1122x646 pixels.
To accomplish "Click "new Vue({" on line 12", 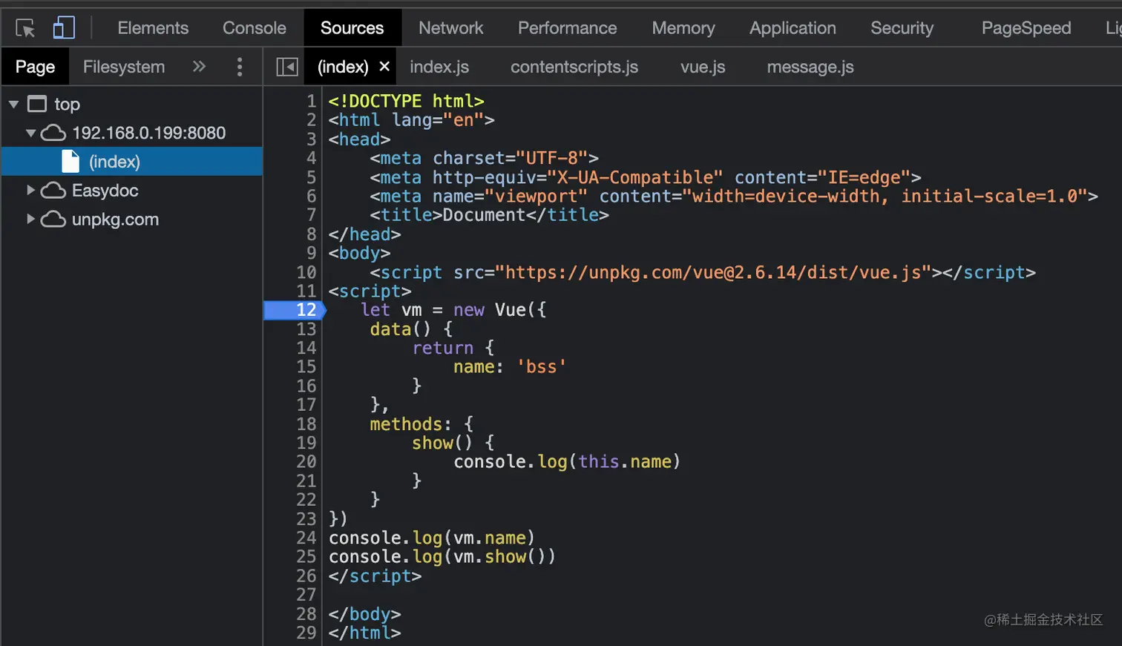I will (499, 310).
